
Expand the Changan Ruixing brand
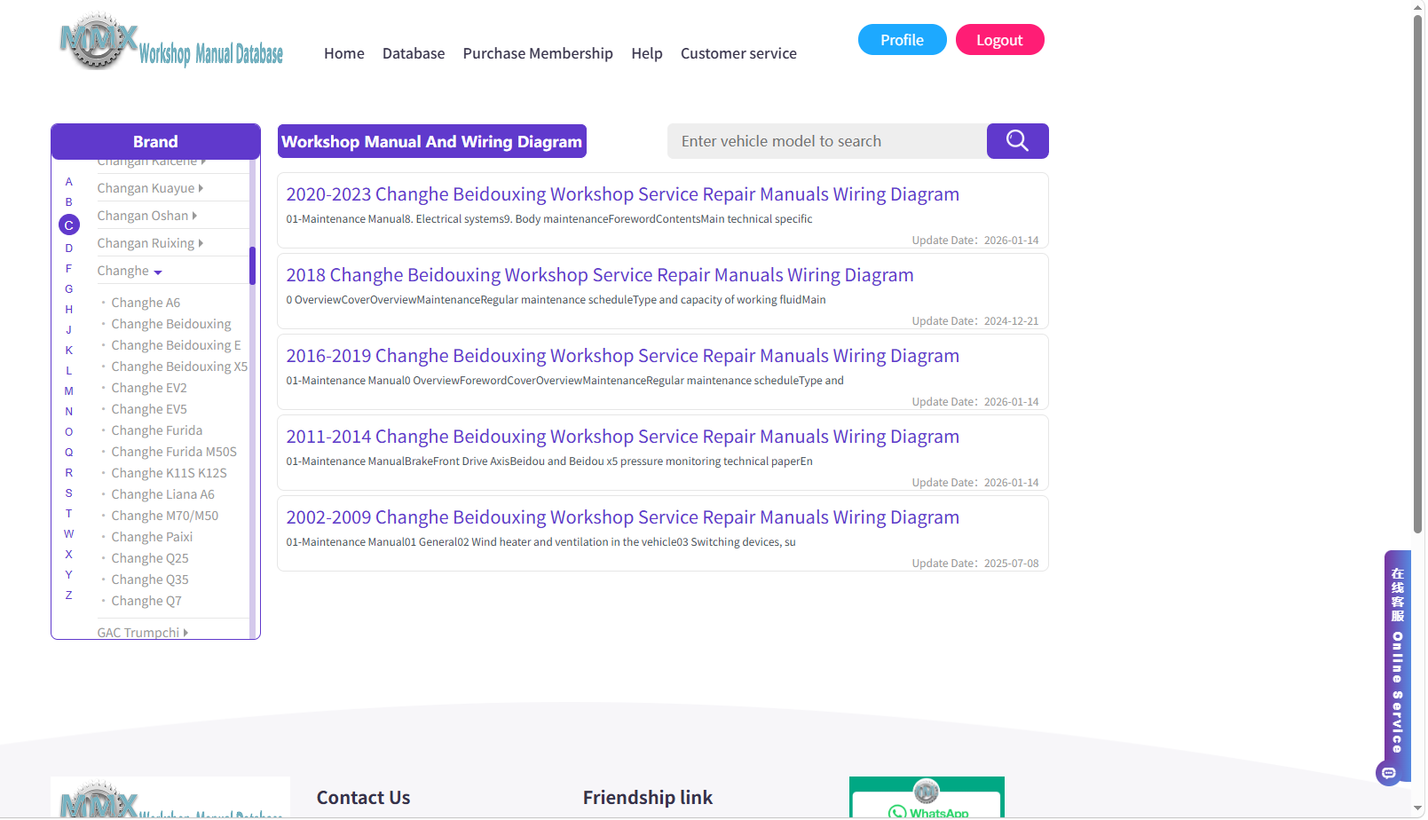[x=150, y=243]
